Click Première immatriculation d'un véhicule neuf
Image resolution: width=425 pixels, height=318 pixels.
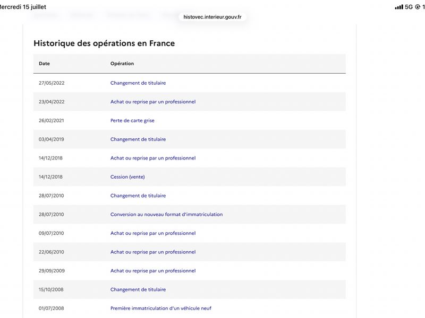(x=161, y=308)
